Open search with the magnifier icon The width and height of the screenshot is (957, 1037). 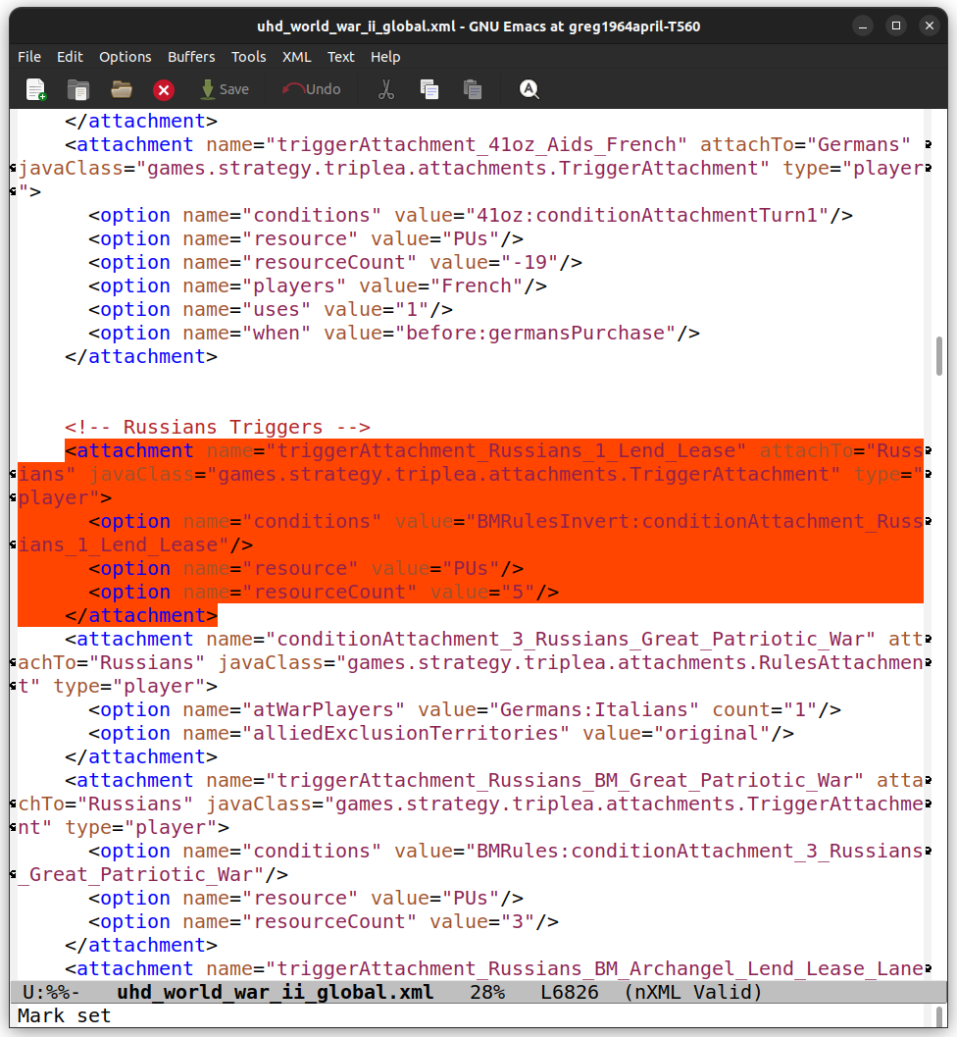pos(529,89)
